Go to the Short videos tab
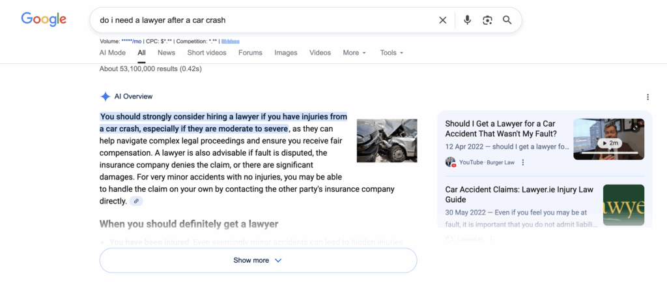This screenshot has width=667, height=283. (x=206, y=53)
